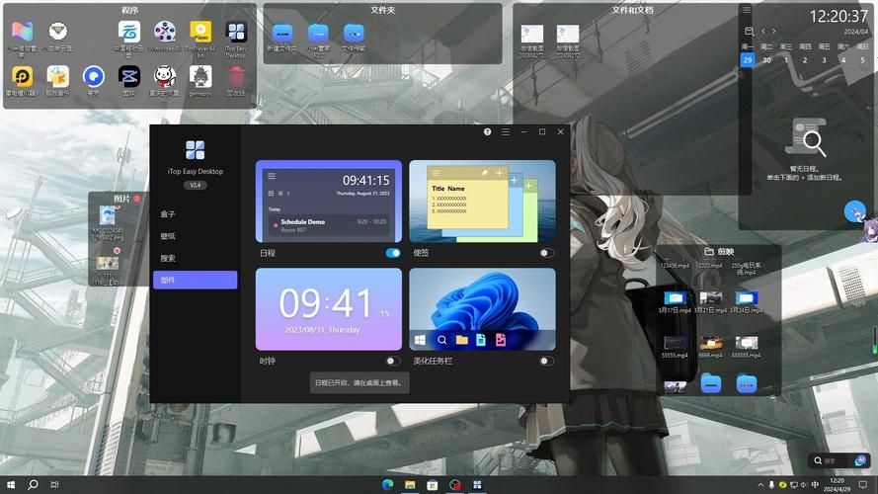Click the V2.4 version badge
This screenshot has height=494, width=878.
195,185
